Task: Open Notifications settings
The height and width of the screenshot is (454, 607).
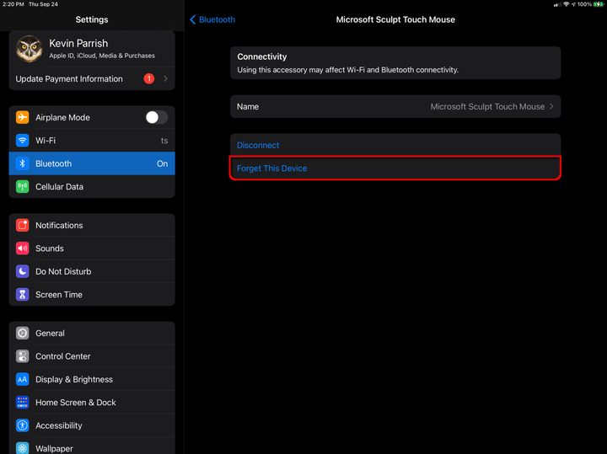Action: (92, 225)
